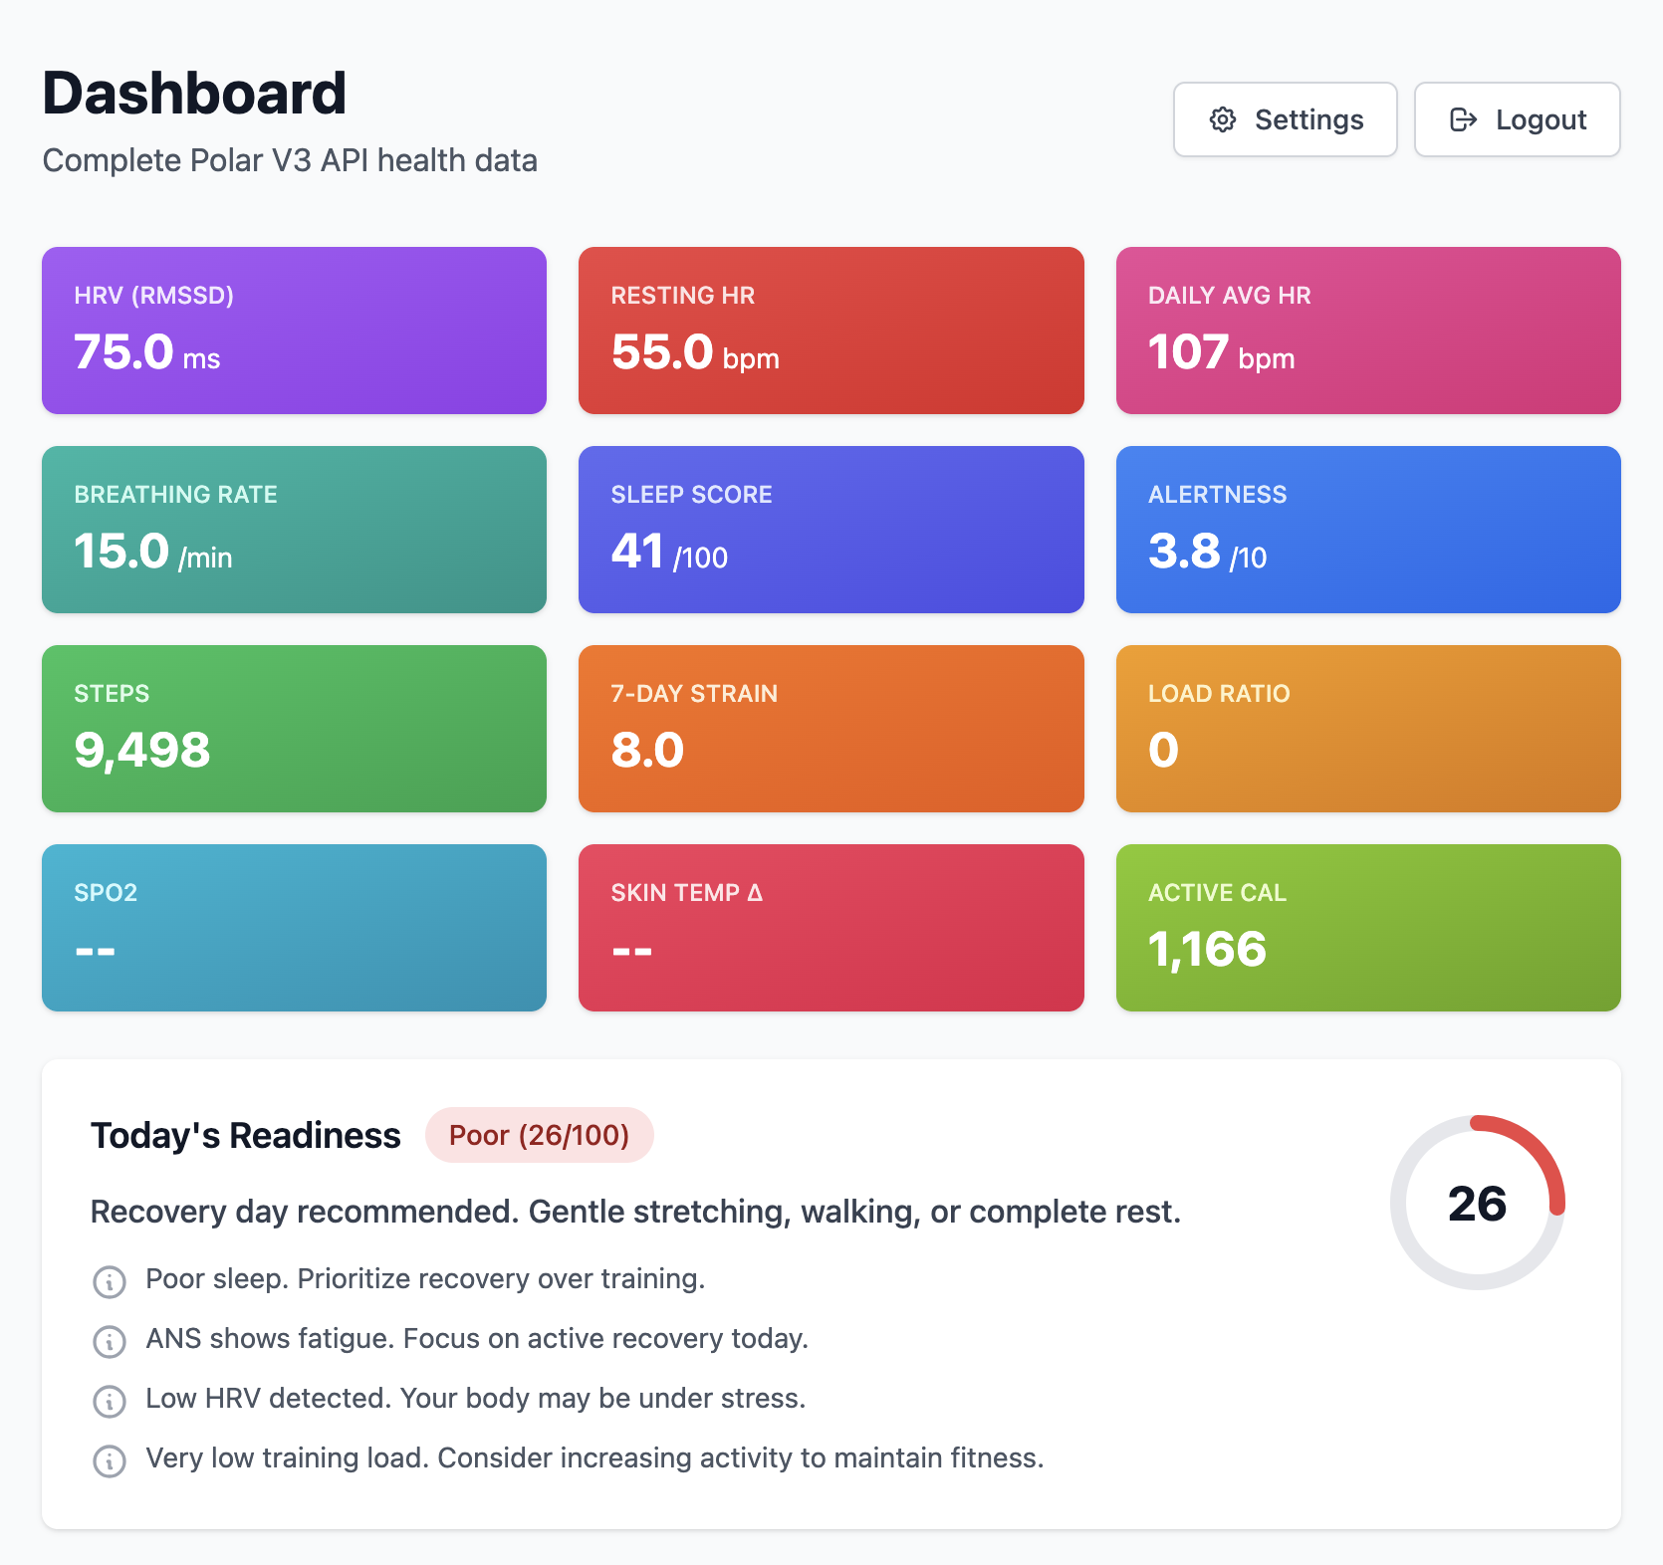Click the info icon on training load advice
The height and width of the screenshot is (1565, 1663).
click(109, 1460)
